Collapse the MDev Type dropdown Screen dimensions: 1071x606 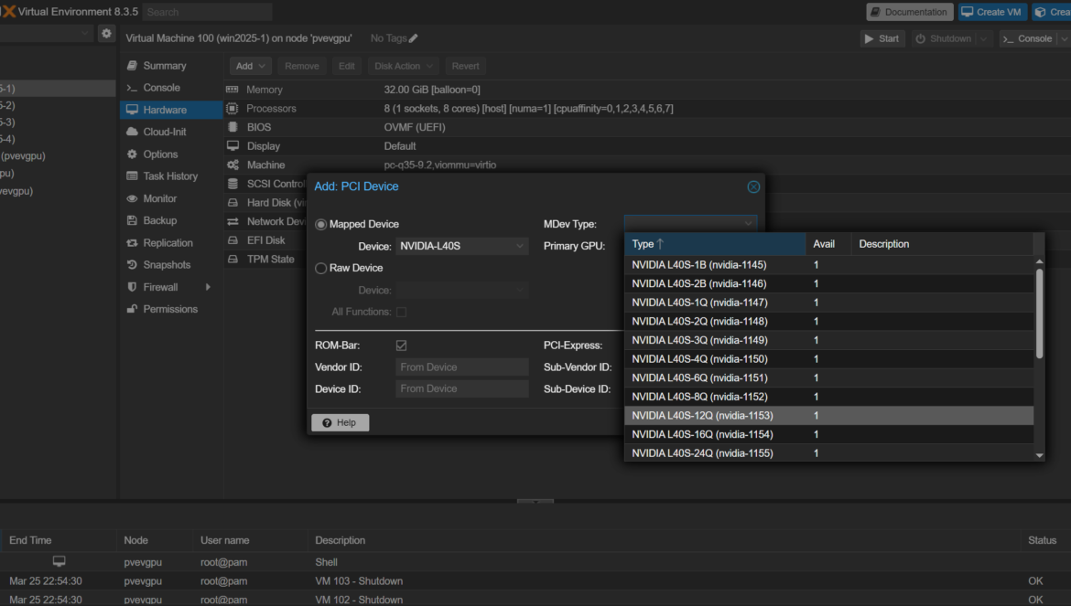point(748,224)
